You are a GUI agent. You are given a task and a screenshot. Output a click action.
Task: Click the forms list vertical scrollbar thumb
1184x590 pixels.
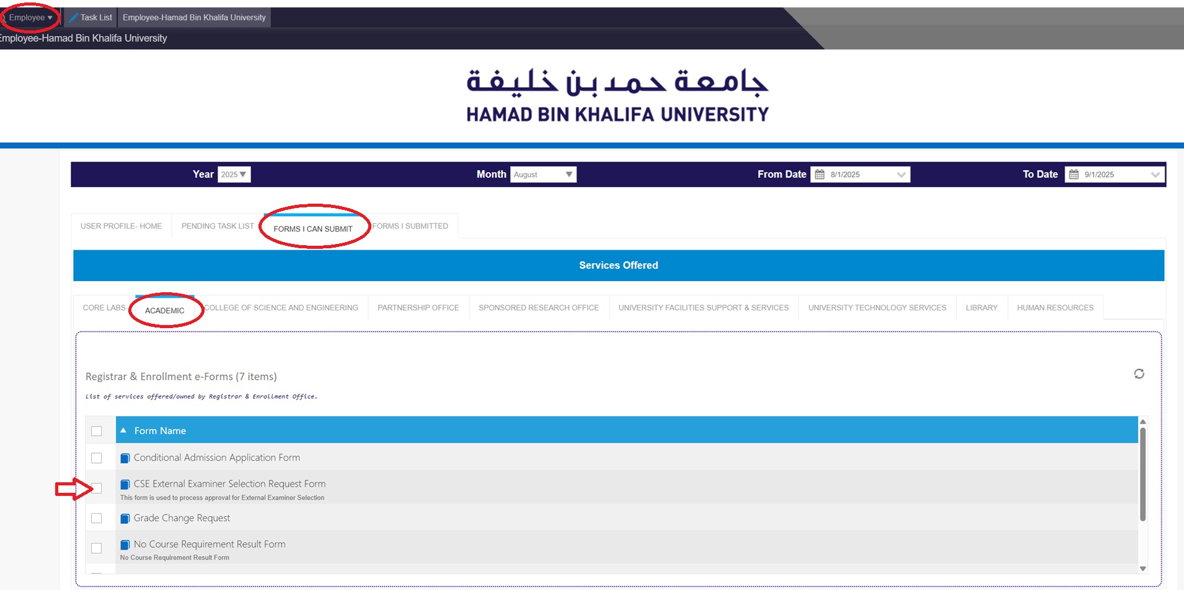pos(1142,474)
